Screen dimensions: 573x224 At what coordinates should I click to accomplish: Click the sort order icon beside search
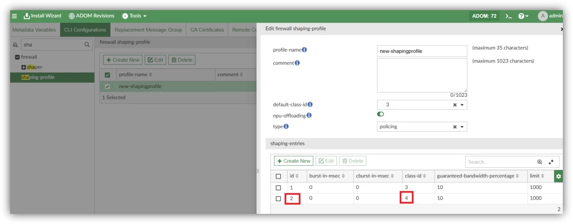click(15, 45)
